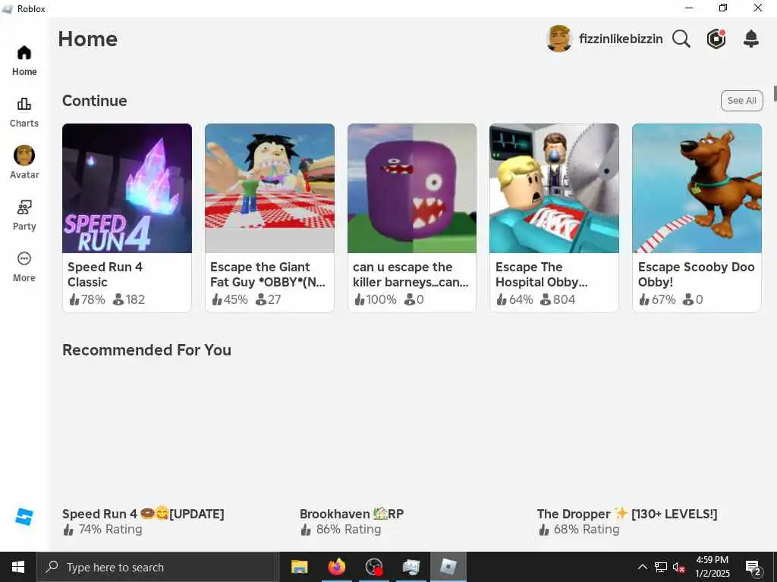Show hidden system tray icons
Image resolution: width=777 pixels, height=582 pixels.
coord(642,567)
